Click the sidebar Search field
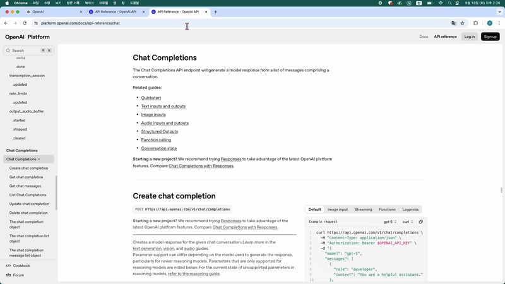The image size is (505, 284). (25, 50)
